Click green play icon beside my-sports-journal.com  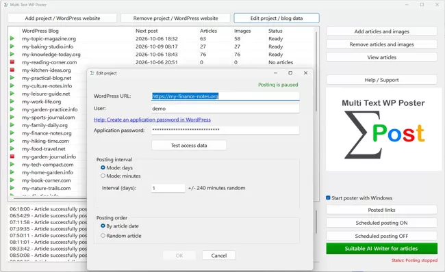tap(12, 117)
